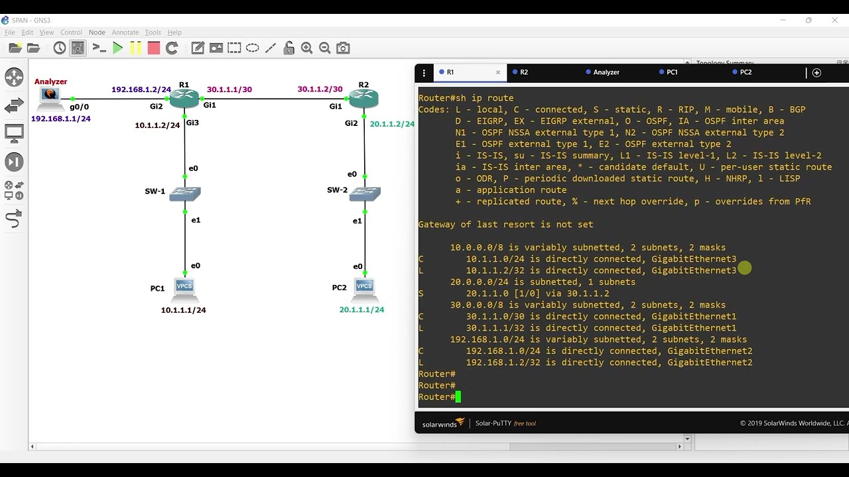This screenshot has width=849, height=477.
Task: Select the draw line tool
Action: point(271,48)
